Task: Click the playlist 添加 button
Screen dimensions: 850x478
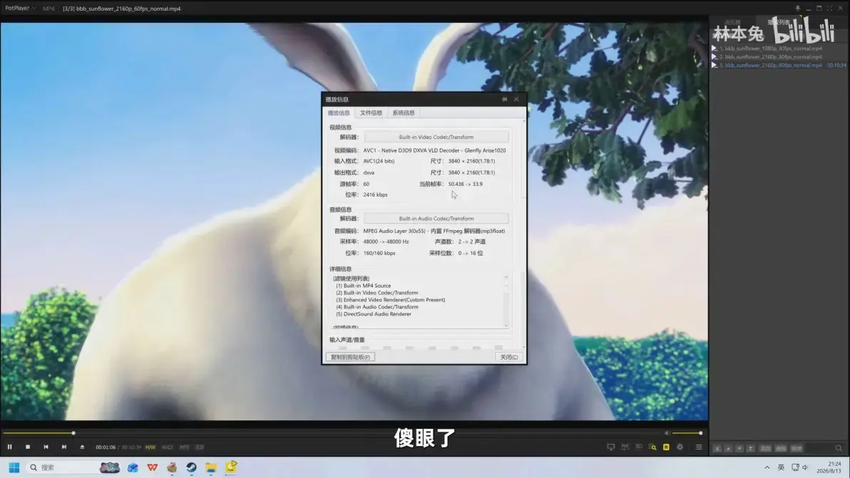Action: 765,449
